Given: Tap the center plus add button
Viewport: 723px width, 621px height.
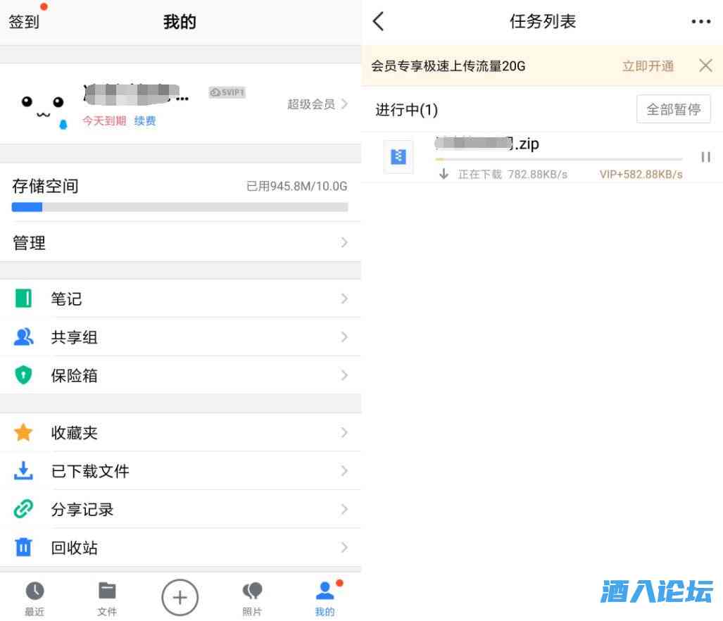Looking at the screenshot, I should [180, 598].
